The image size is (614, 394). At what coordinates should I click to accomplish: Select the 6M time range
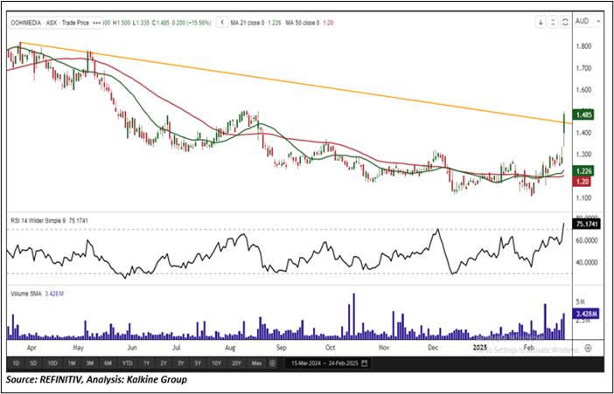(x=108, y=363)
